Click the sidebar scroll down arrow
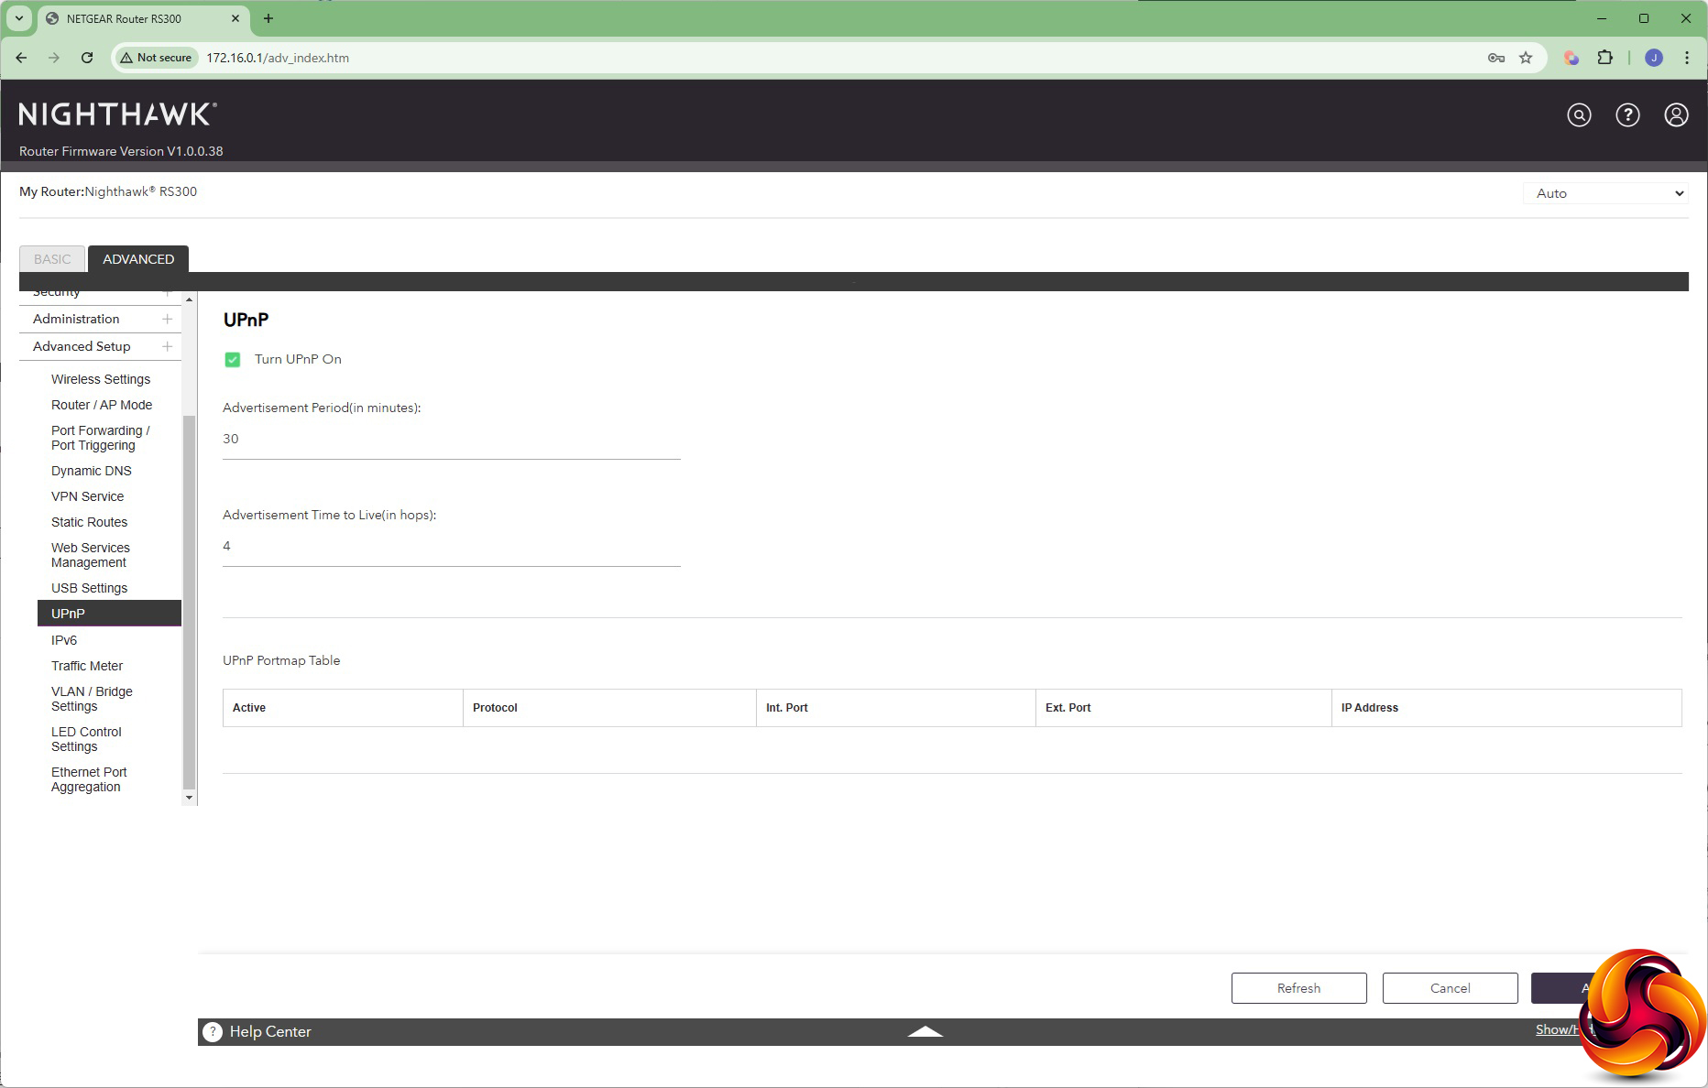1708x1088 pixels. click(189, 798)
